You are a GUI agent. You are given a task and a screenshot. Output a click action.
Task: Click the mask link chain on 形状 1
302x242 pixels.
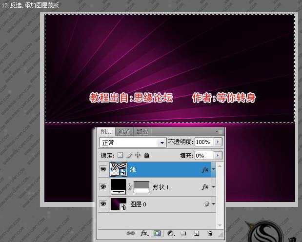(x=130, y=187)
